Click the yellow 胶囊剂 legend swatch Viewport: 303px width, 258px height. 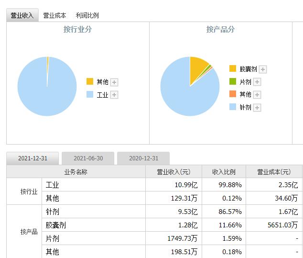click(x=233, y=68)
